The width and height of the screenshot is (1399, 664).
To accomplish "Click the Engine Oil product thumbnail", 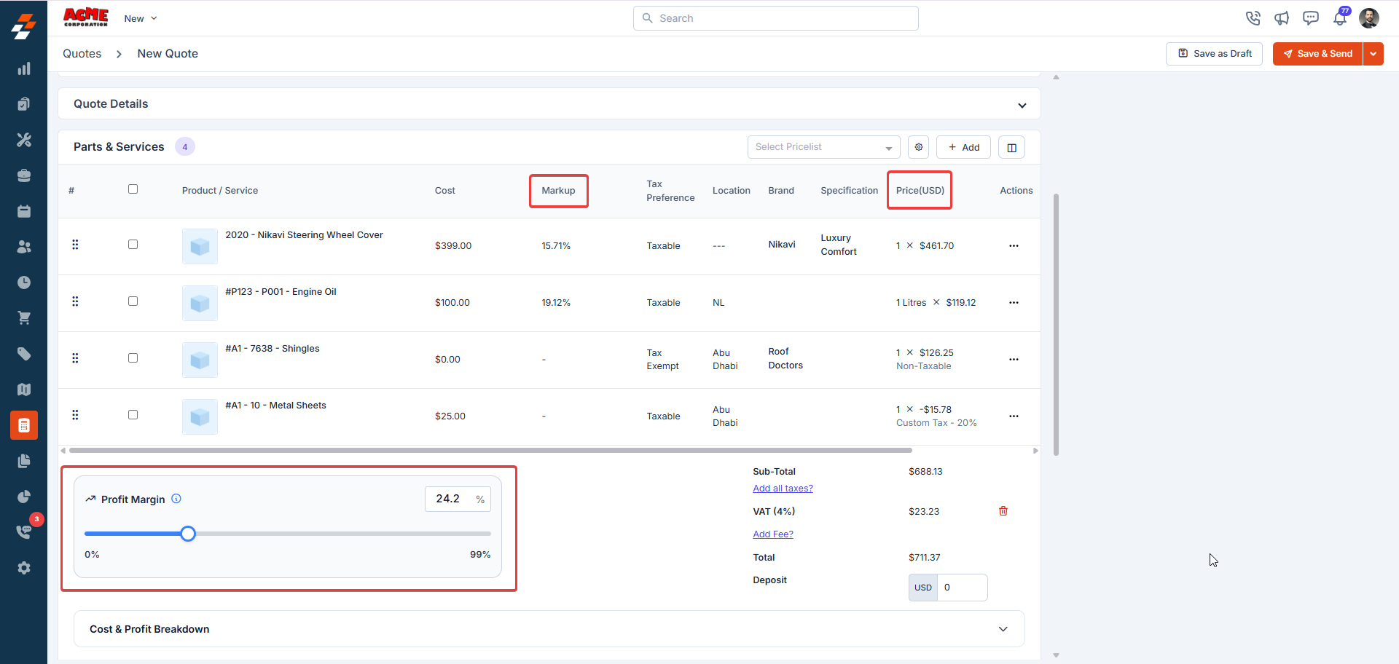I will click(200, 303).
